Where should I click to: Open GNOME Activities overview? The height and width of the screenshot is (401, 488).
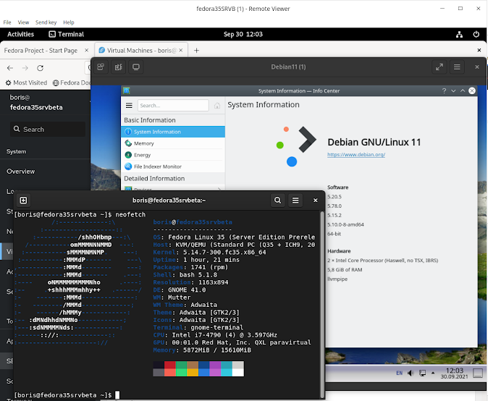click(x=20, y=34)
